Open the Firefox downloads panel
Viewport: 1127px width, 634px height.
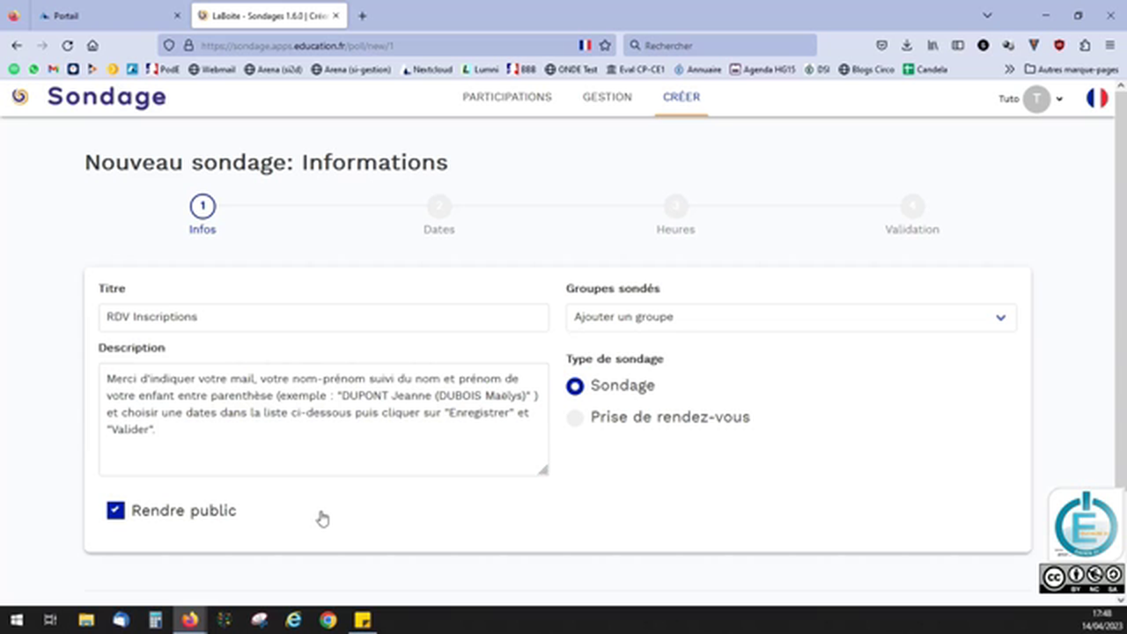pyautogui.click(x=907, y=45)
